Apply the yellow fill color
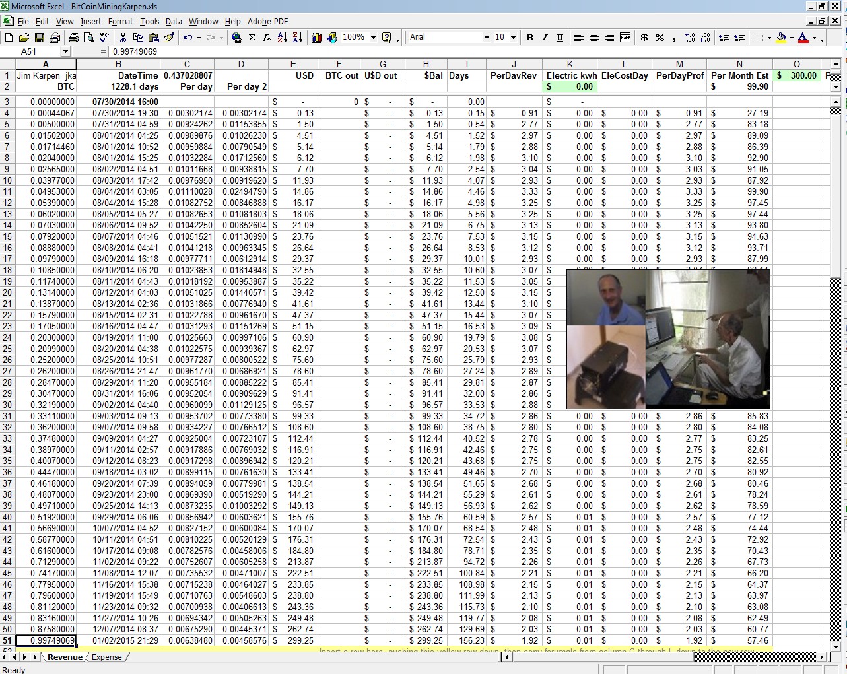 [781, 38]
